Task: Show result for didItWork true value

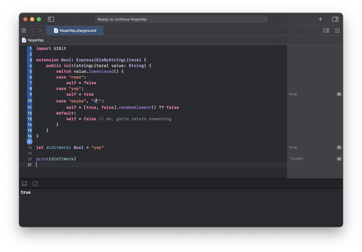Action: 339,147
